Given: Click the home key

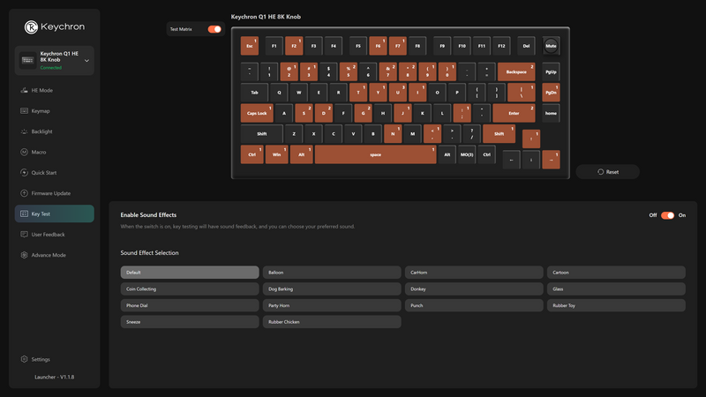Looking at the screenshot, I should (x=551, y=114).
